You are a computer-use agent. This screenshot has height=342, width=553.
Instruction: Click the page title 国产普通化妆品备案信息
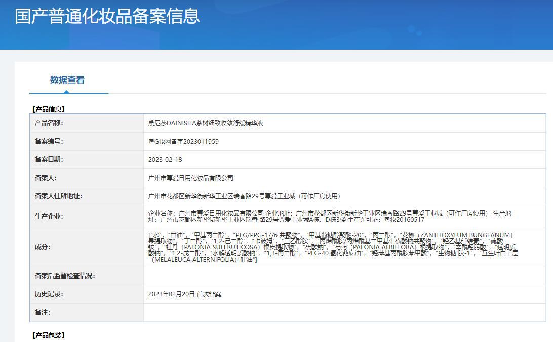coord(107,17)
